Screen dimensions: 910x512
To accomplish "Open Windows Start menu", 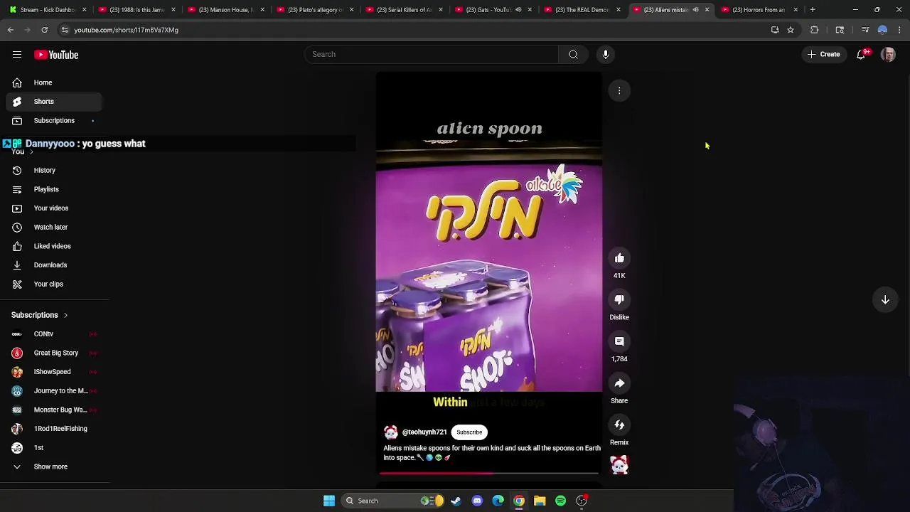I will pyautogui.click(x=329, y=501).
